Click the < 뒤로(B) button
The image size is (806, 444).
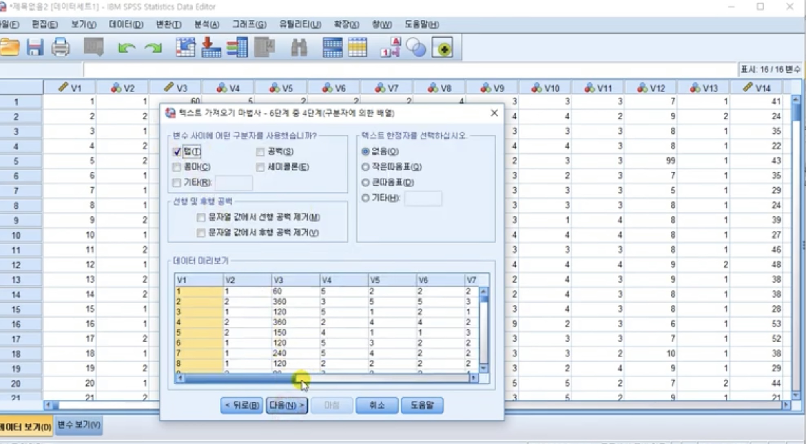pos(241,405)
